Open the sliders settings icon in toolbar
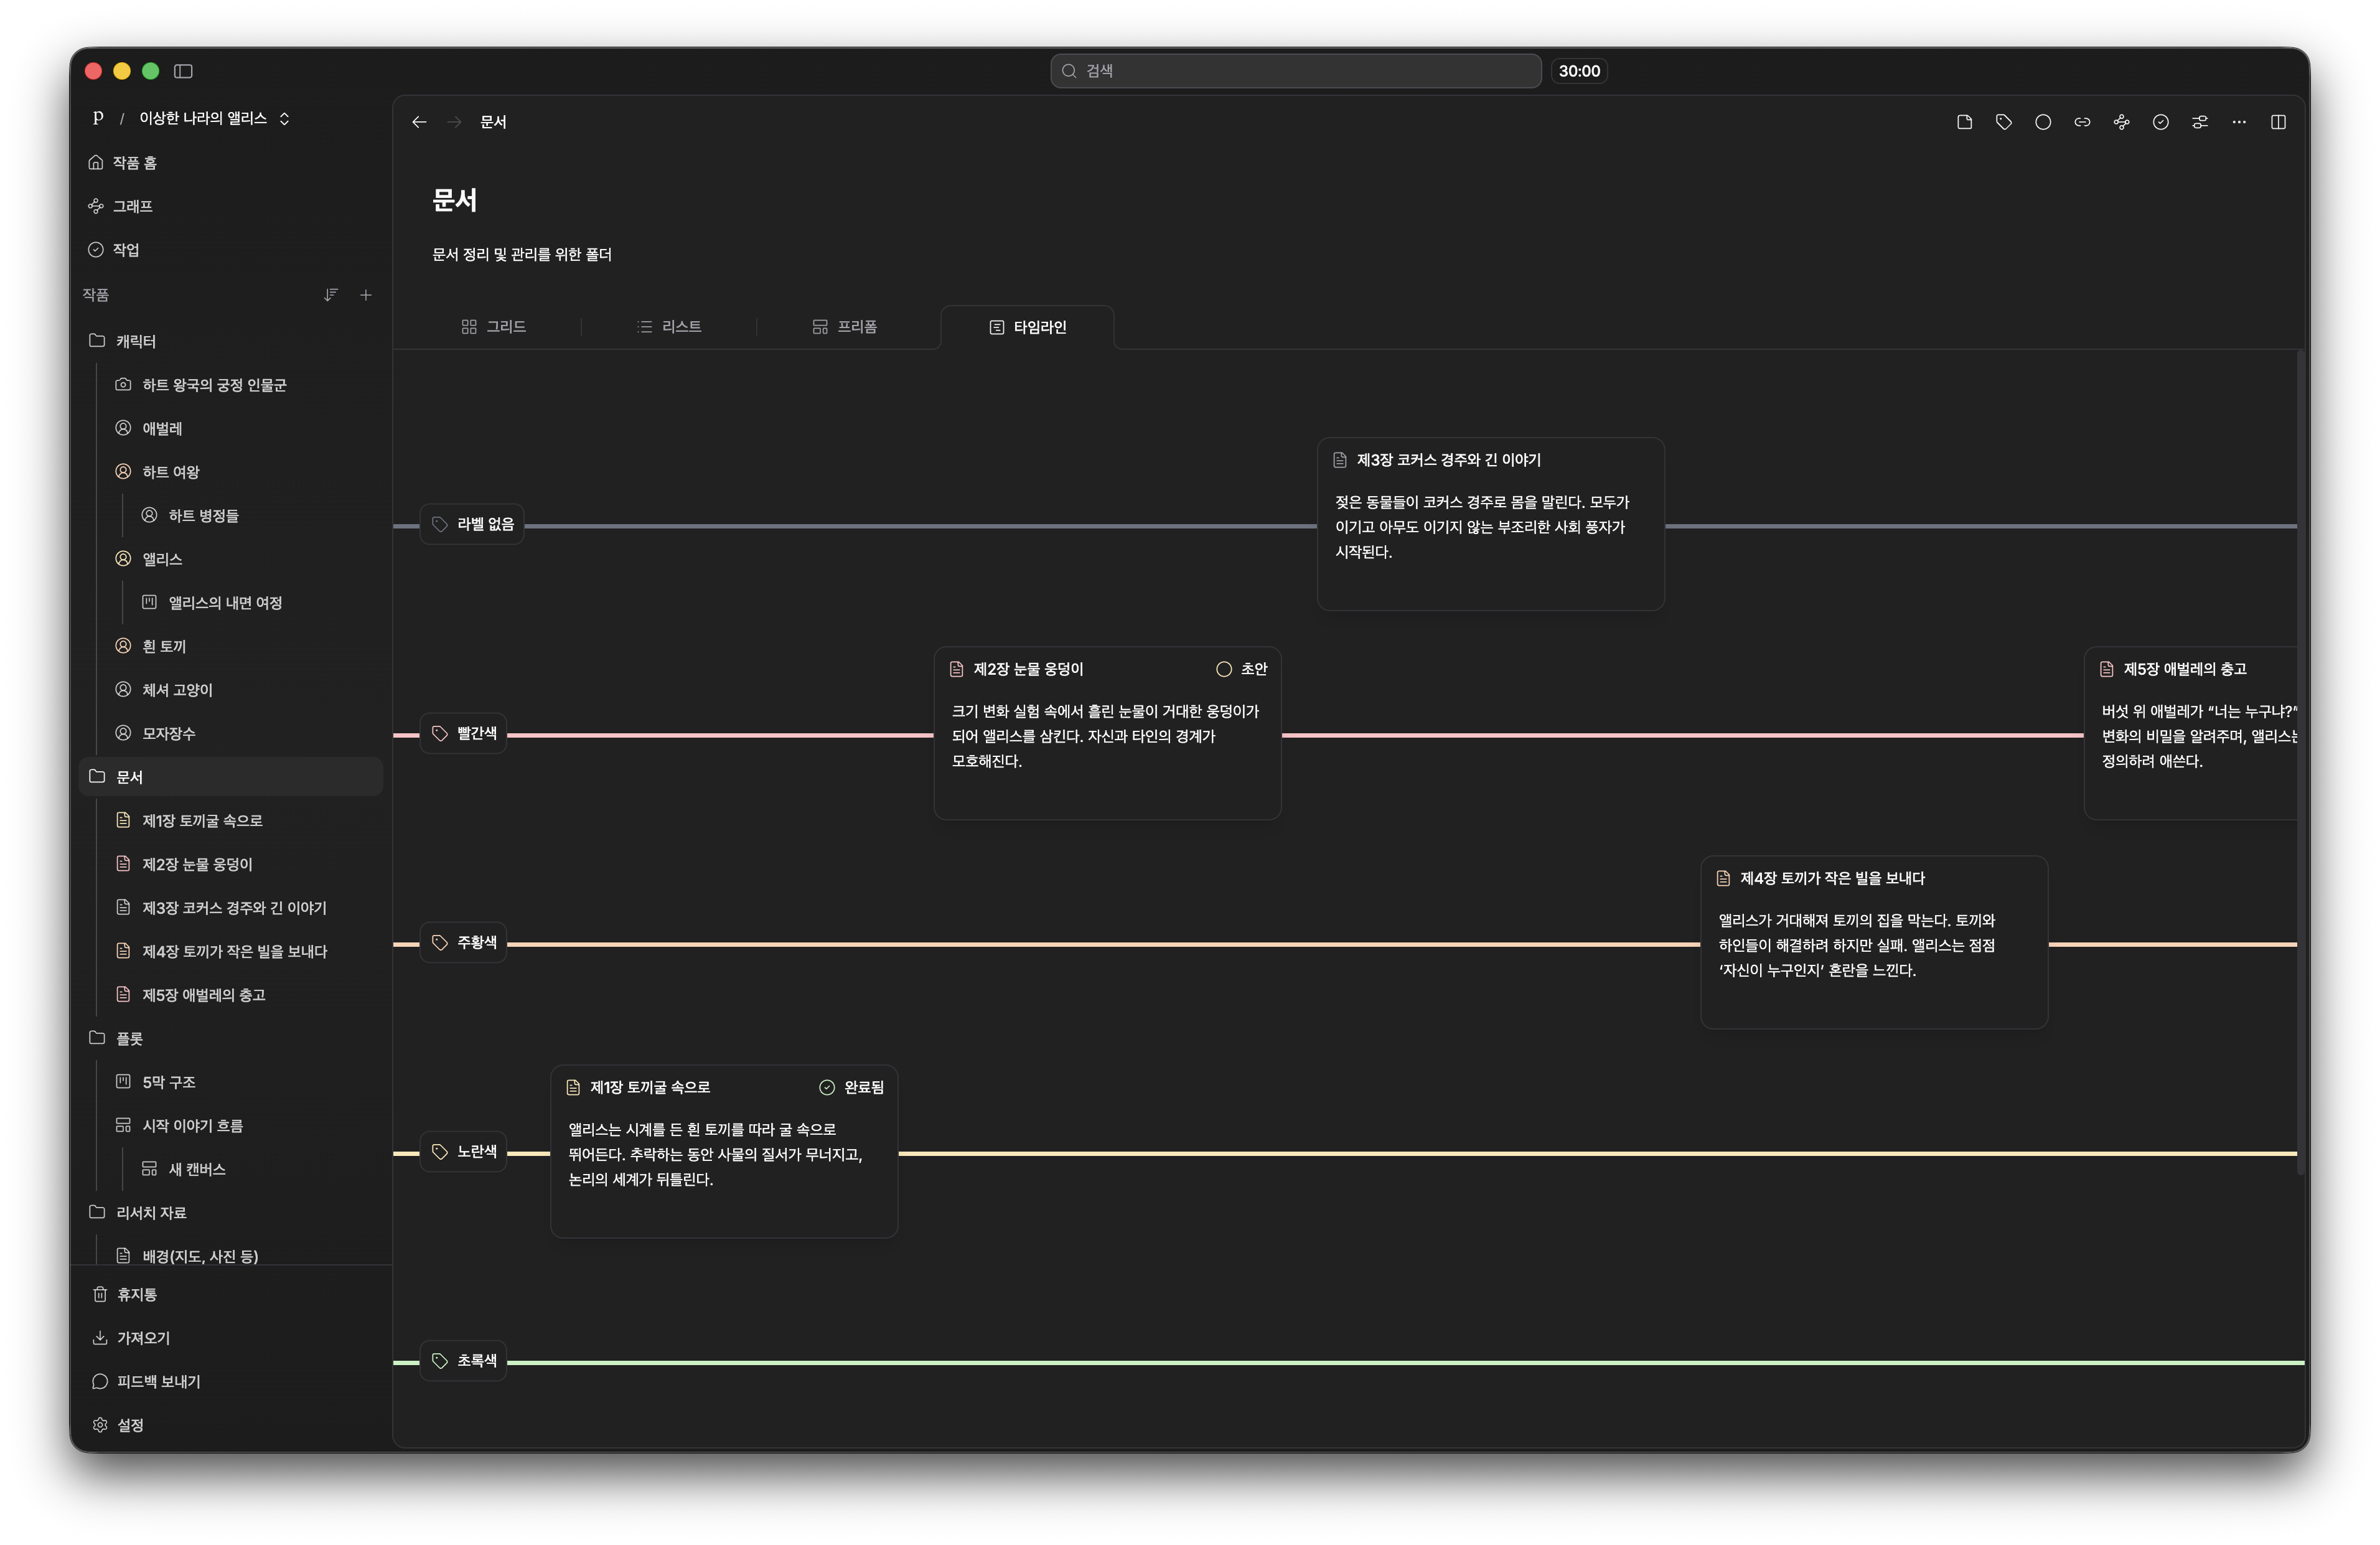The height and width of the screenshot is (1545, 2380). pyautogui.click(x=2199, y=122)
